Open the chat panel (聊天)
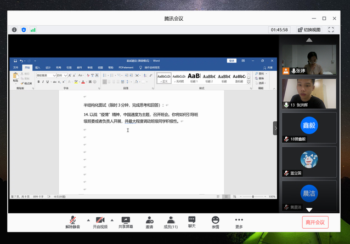The image size is (350, 244). click(x=191, y=220)
